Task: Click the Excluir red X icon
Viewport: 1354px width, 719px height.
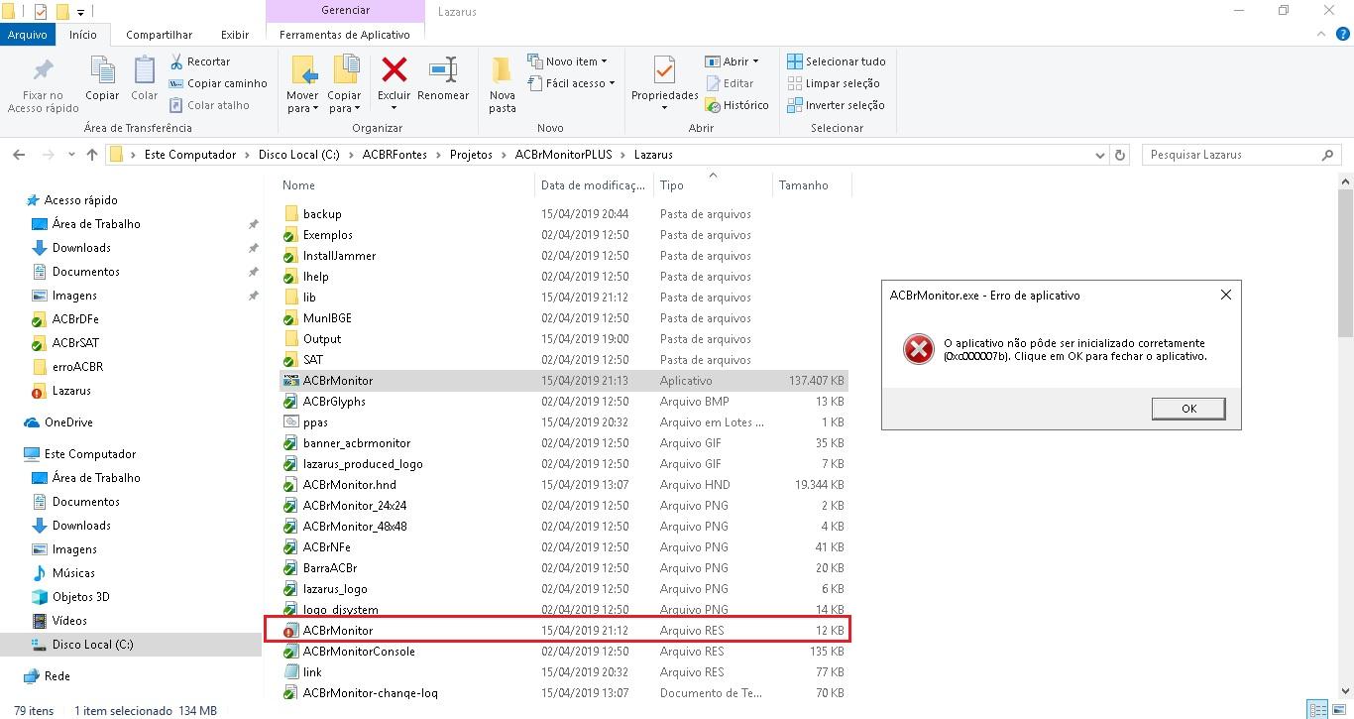Action: pyautogui.click(x=395, y=70)
